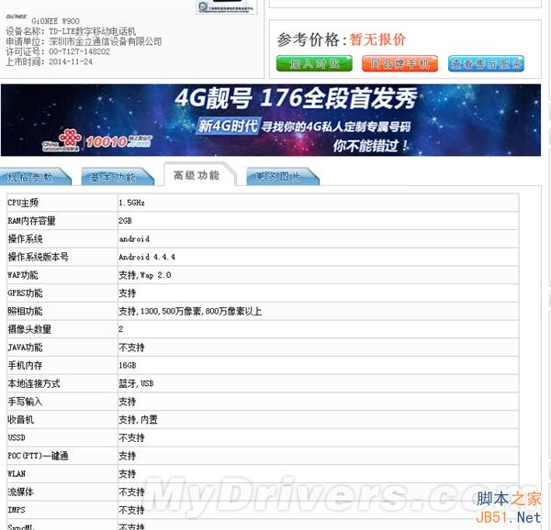Click the value 2 in 摄像头数量 row
Viewport: 551px width, 530px height.
pos(121,329)
